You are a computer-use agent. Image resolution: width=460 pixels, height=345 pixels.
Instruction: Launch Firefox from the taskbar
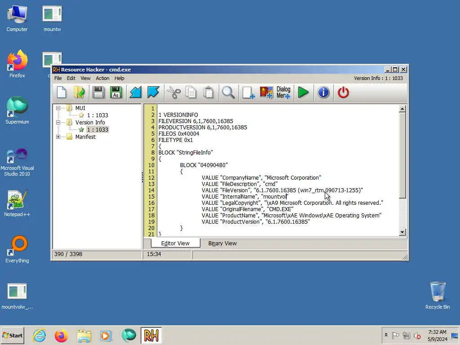[61, 335]
